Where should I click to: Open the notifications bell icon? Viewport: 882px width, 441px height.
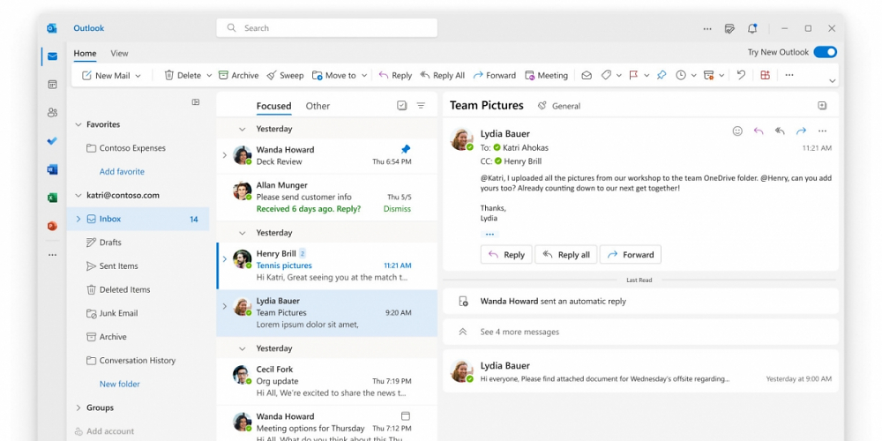click(x=752, y=28)
